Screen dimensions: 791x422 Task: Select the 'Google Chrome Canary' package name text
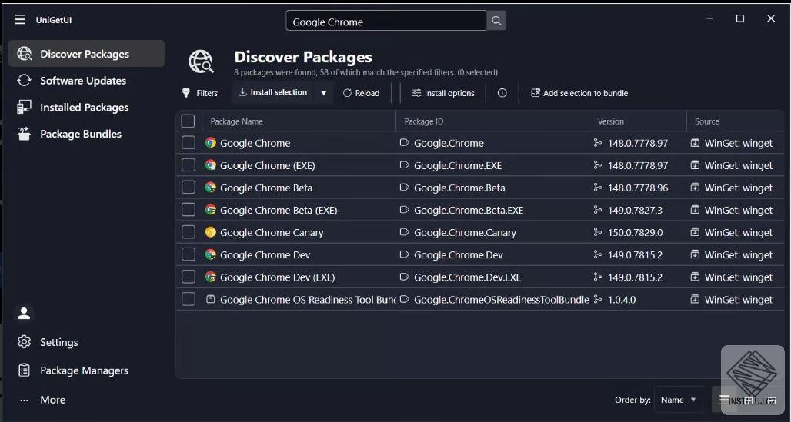click(x=272, y=232)
